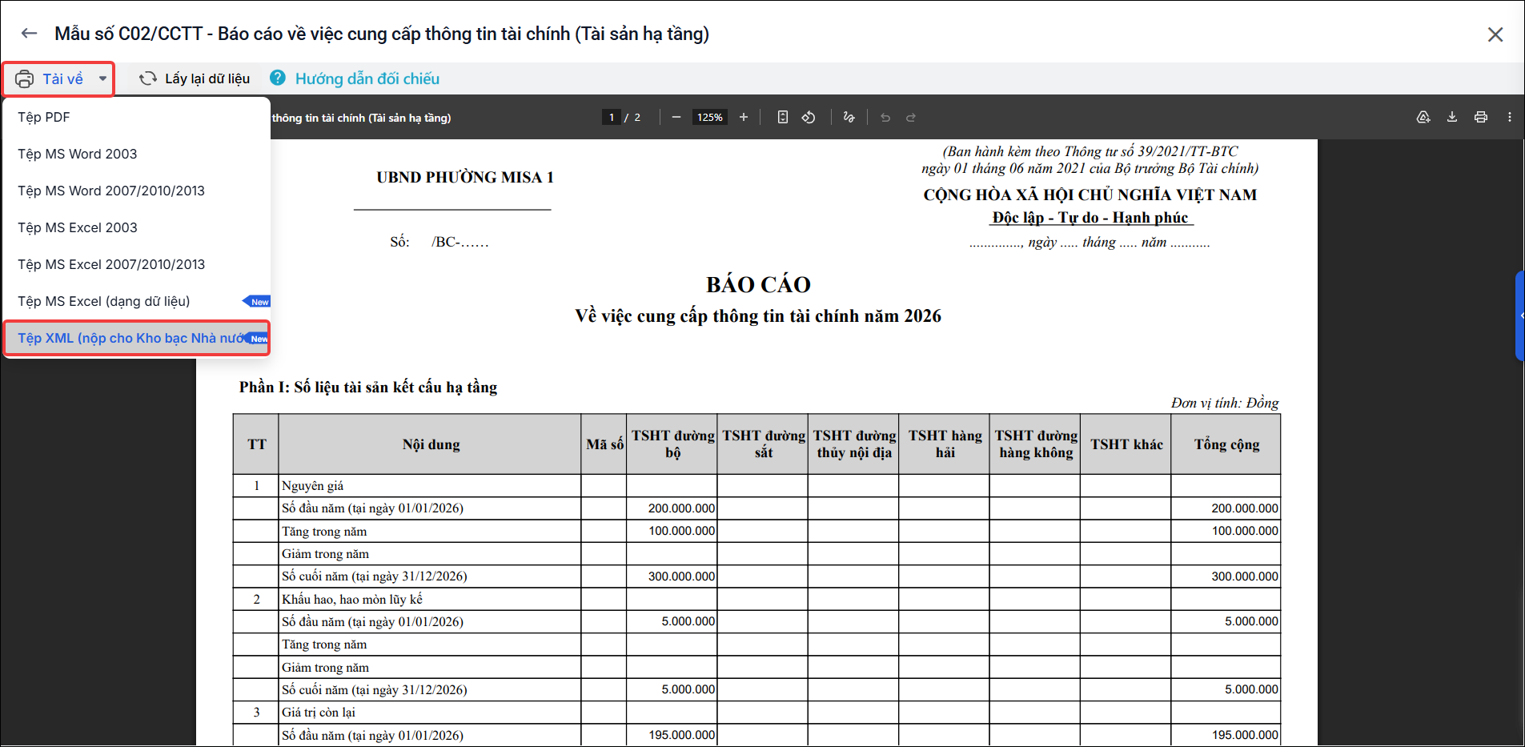
Task: Open Hướng dẫn đối chiếu link
Action: tap(367, 78)
